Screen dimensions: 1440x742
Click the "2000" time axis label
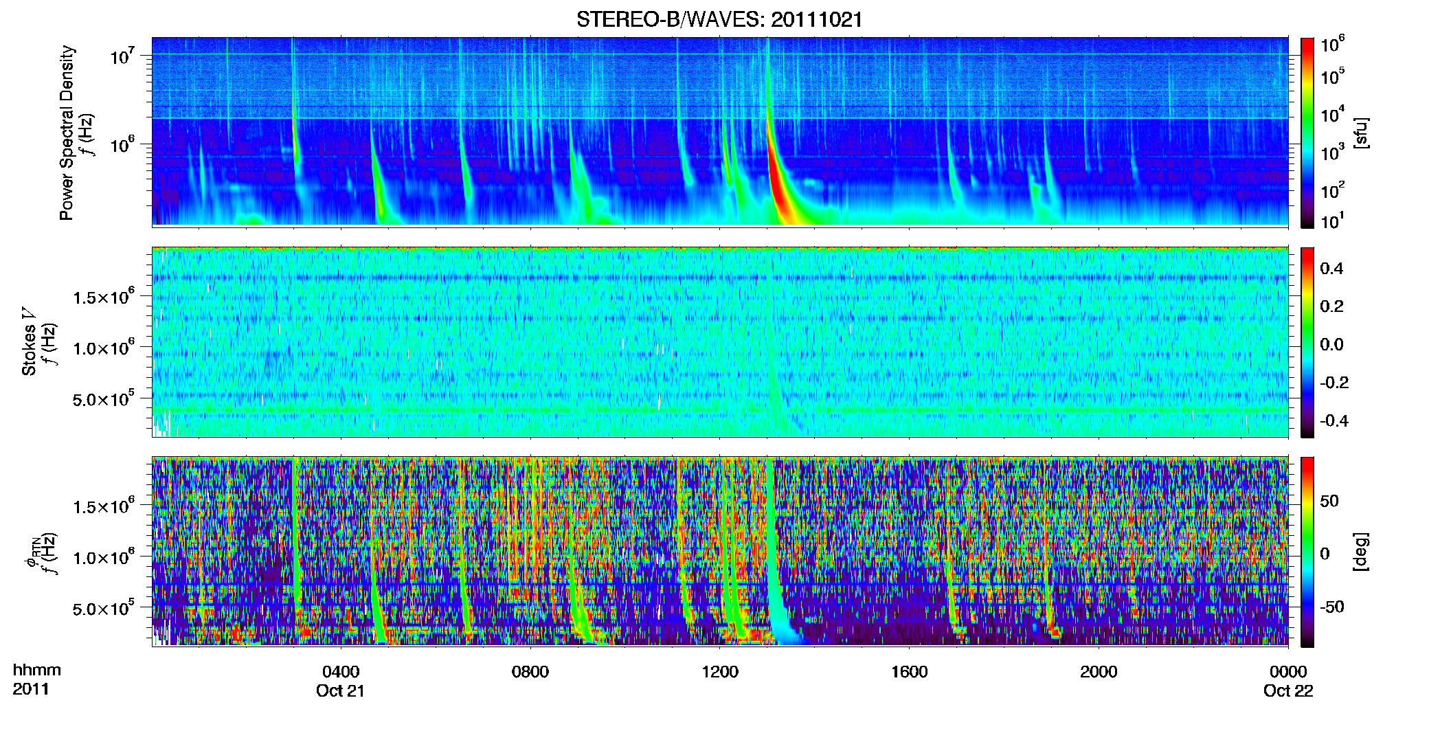[x=1099, y=672]
